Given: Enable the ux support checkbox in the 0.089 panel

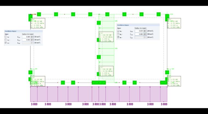Looking at the screenshot, I should pos(6,37).
